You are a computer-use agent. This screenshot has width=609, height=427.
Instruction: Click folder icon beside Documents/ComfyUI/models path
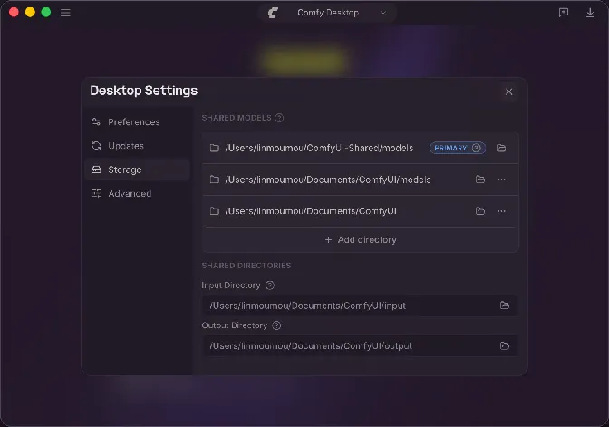pyautogui.click(x=215, y=180)
